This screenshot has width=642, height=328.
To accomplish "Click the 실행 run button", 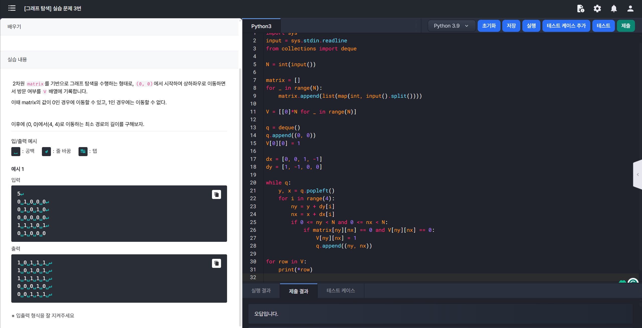I will pos(531,26).
